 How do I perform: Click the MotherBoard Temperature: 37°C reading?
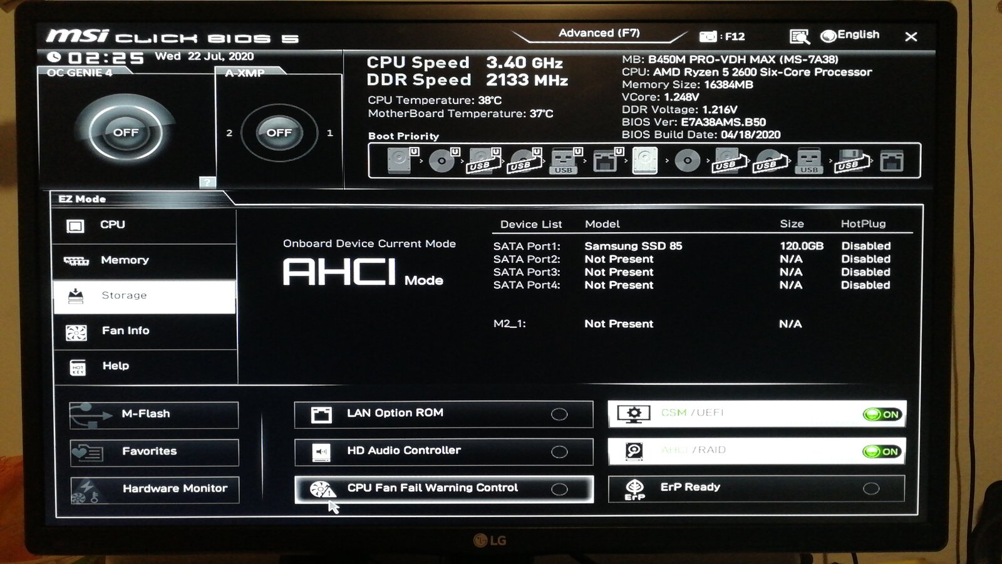[460, 114]
